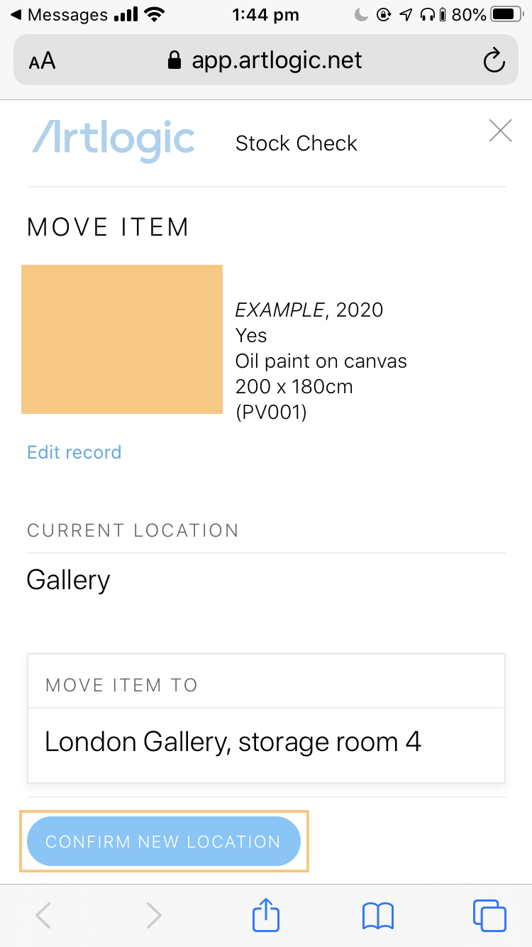Close the Stock Check panel with X

500,131
